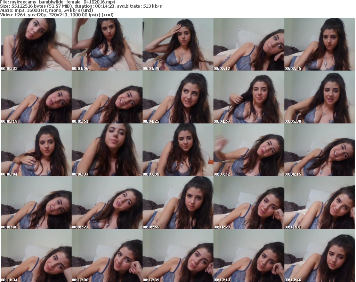Click the thumbnail timestamped 00:09:55
Screen dimensions: 356x282
pos(177,203)
